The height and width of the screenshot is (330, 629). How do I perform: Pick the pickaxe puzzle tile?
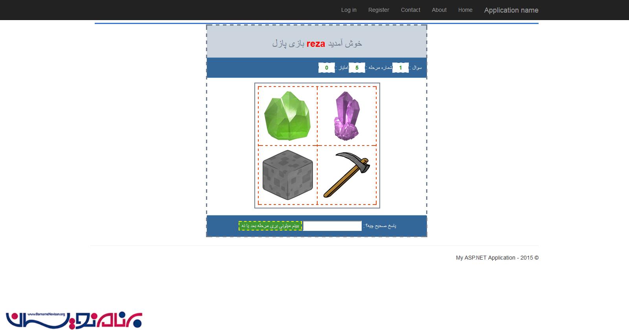pos(347,175)
